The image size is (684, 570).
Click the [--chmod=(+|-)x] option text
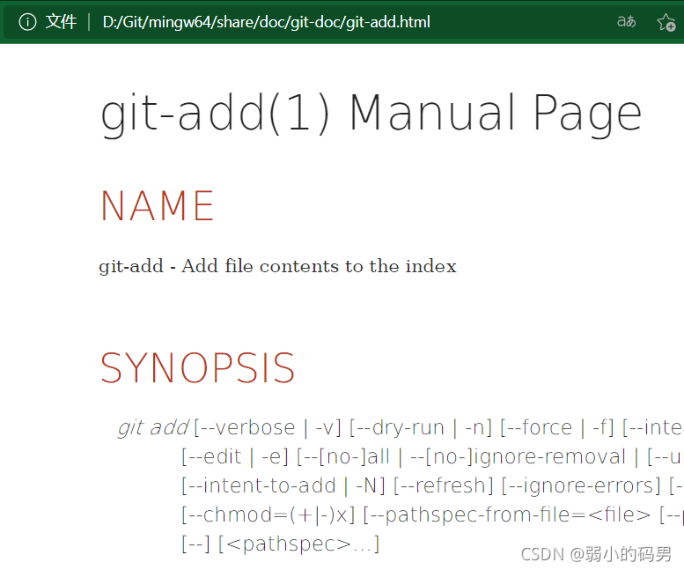[268, 515]
